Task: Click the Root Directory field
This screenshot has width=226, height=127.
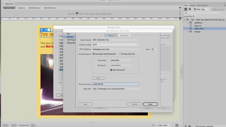Action: click(115, 84)
